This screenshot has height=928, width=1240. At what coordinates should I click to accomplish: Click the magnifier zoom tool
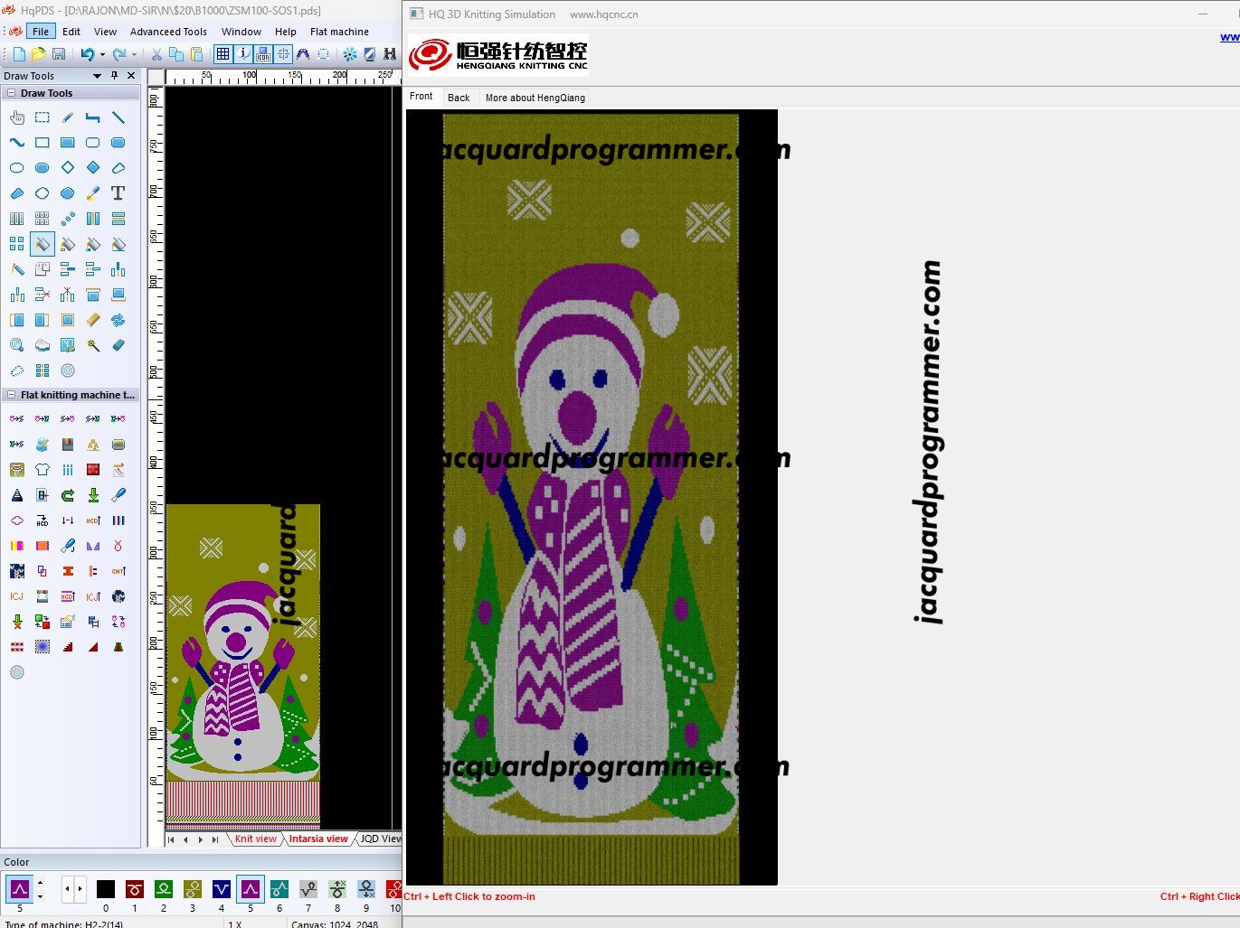17,345
